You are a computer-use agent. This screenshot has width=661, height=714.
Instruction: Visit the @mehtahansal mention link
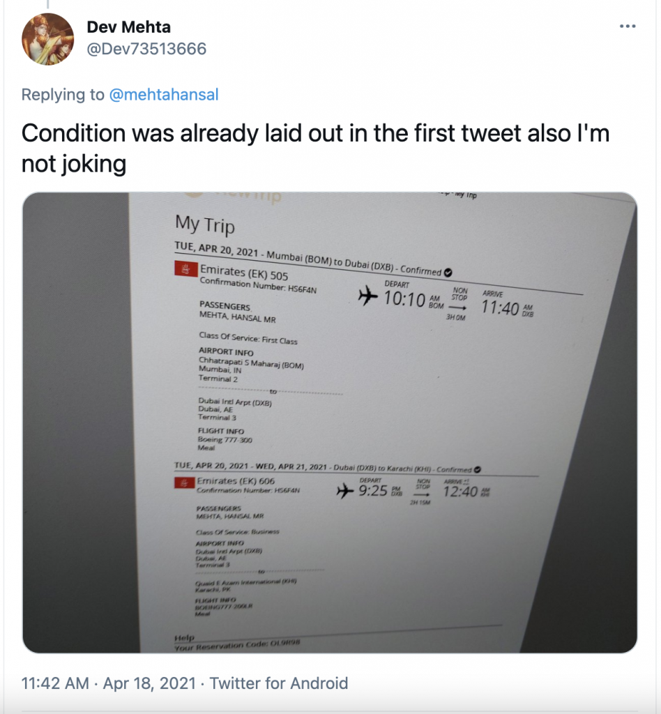(x=164, y=95)
